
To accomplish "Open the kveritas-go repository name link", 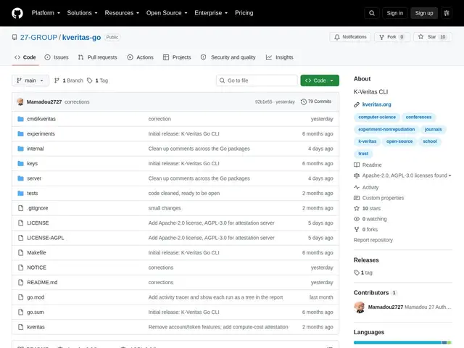I will tap(81, 37).
